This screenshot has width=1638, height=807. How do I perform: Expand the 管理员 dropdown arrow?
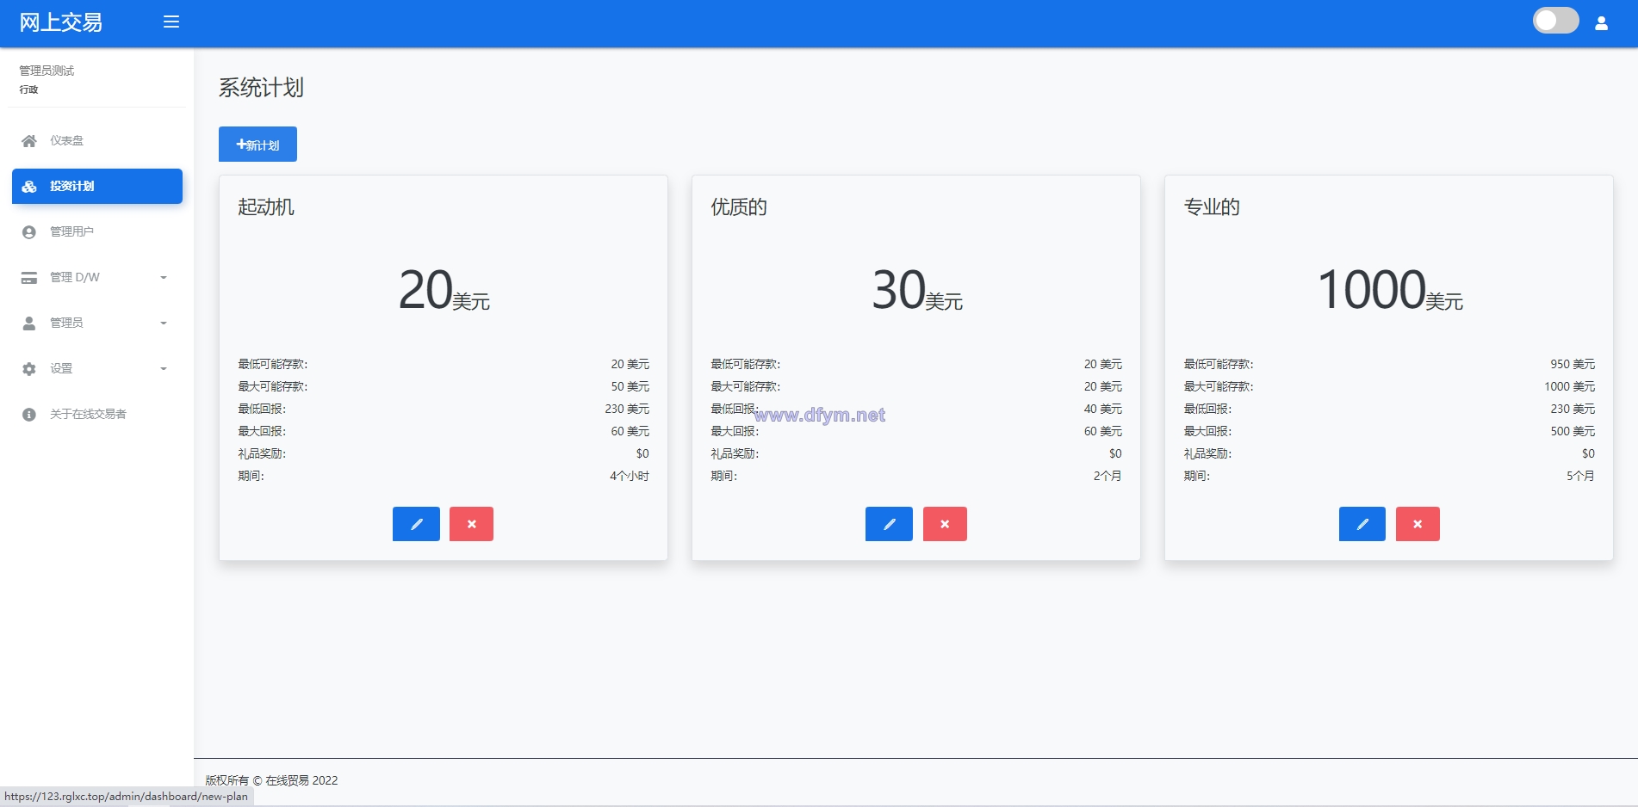(164, 323)
